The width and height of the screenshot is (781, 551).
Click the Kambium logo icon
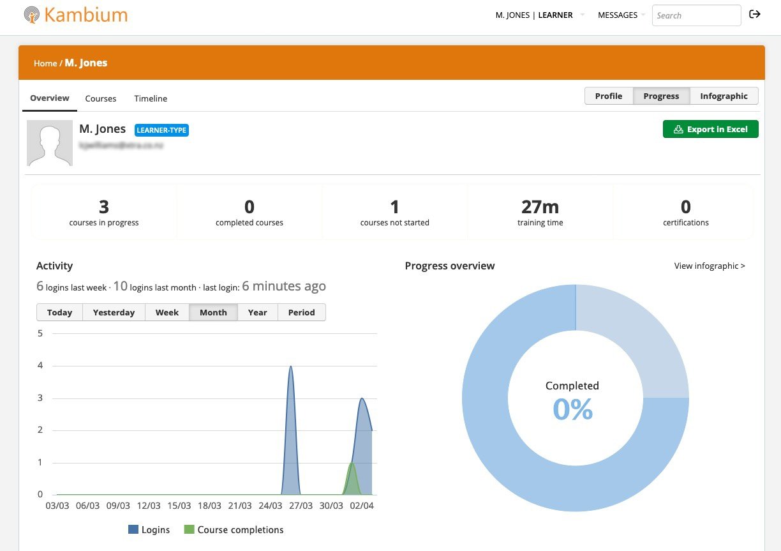[31, 15]
